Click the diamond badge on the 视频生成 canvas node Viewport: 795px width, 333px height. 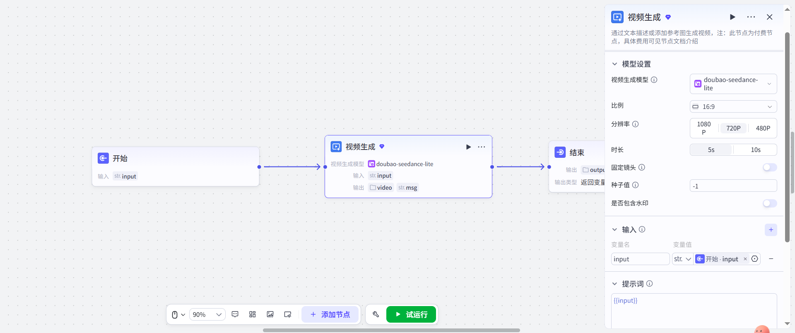click(x=382, y=146)
